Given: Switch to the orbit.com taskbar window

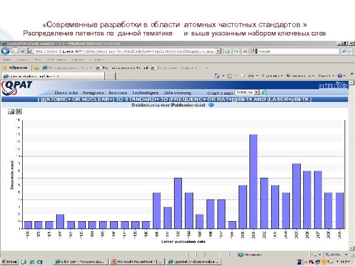Looking at the screenshot, I should pyautogui.click(x=81, y=262).
